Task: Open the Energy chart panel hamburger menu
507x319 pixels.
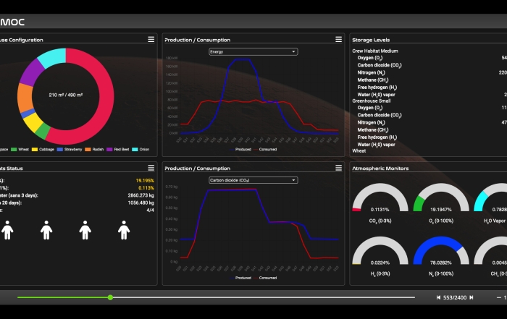Action: [338, 39]
